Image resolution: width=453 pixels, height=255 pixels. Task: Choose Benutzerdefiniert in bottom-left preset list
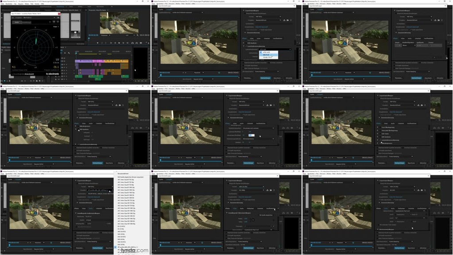[123, 174]
